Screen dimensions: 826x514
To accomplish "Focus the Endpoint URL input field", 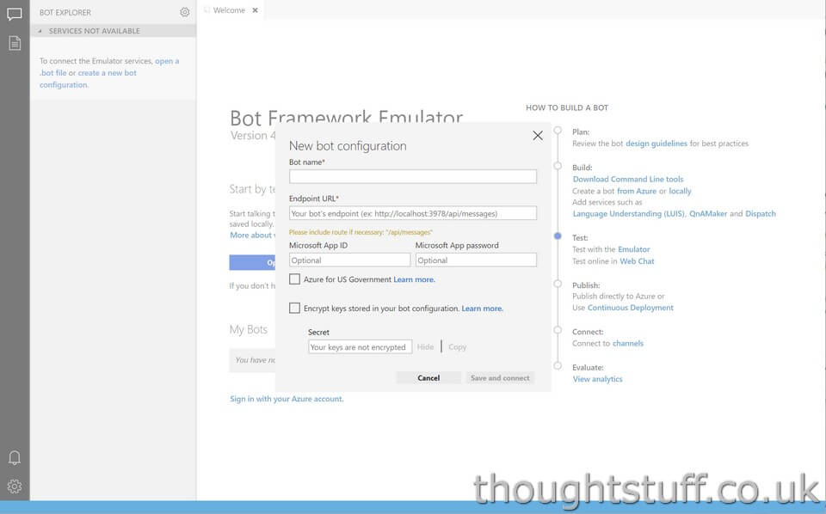I will (412, 213).
